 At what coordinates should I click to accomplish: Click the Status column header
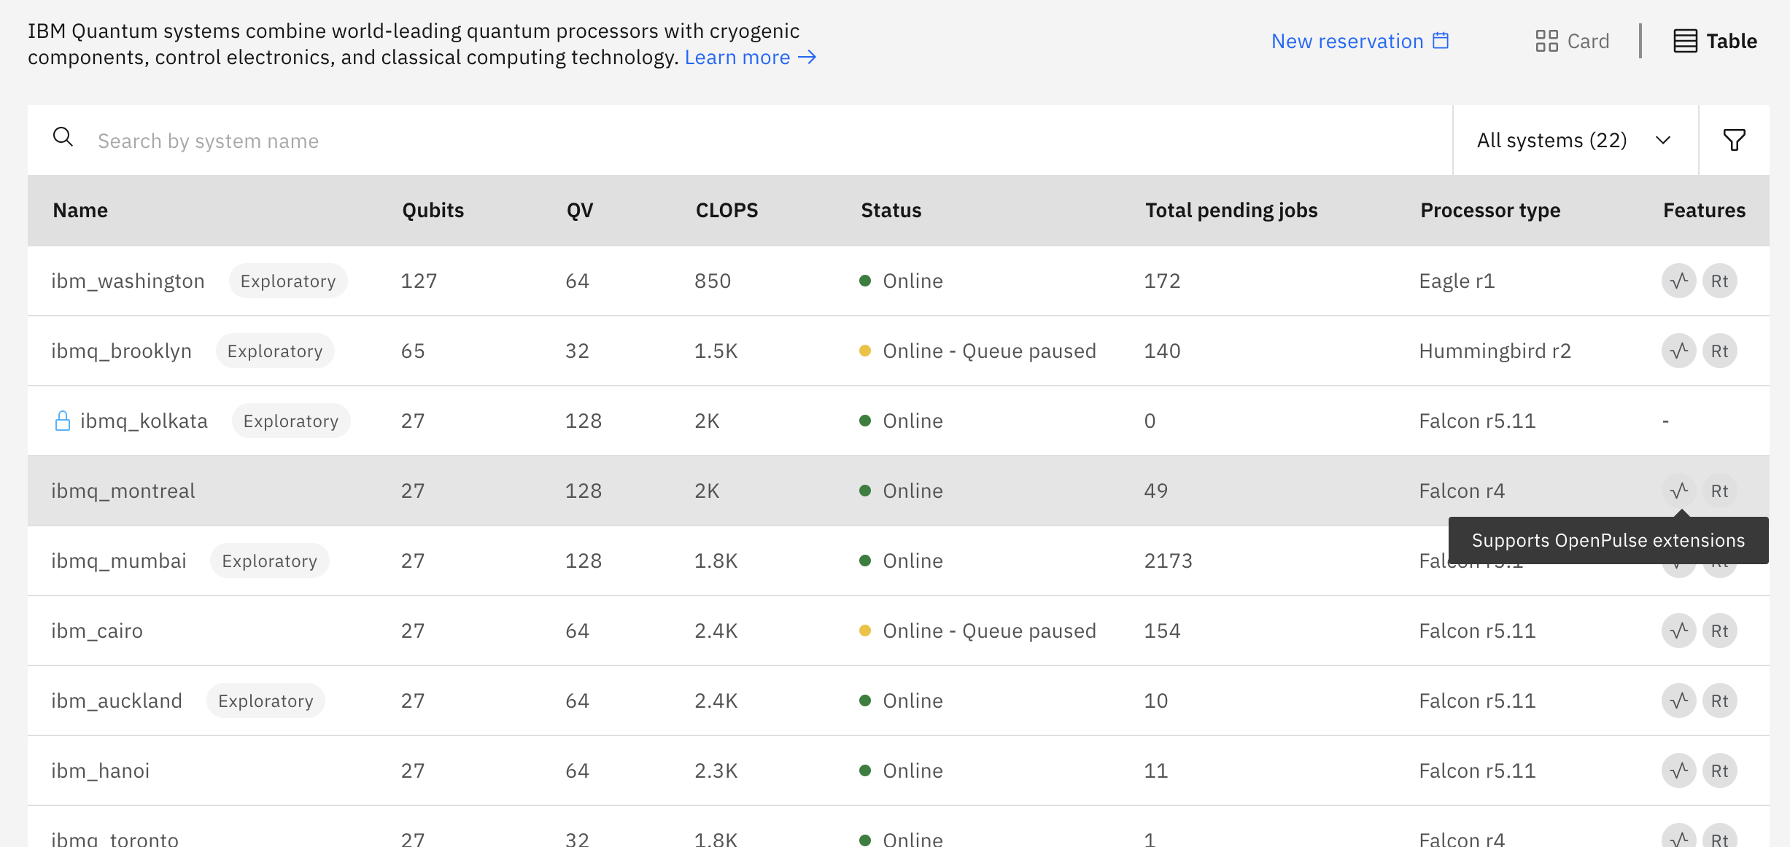click(891, 210)
